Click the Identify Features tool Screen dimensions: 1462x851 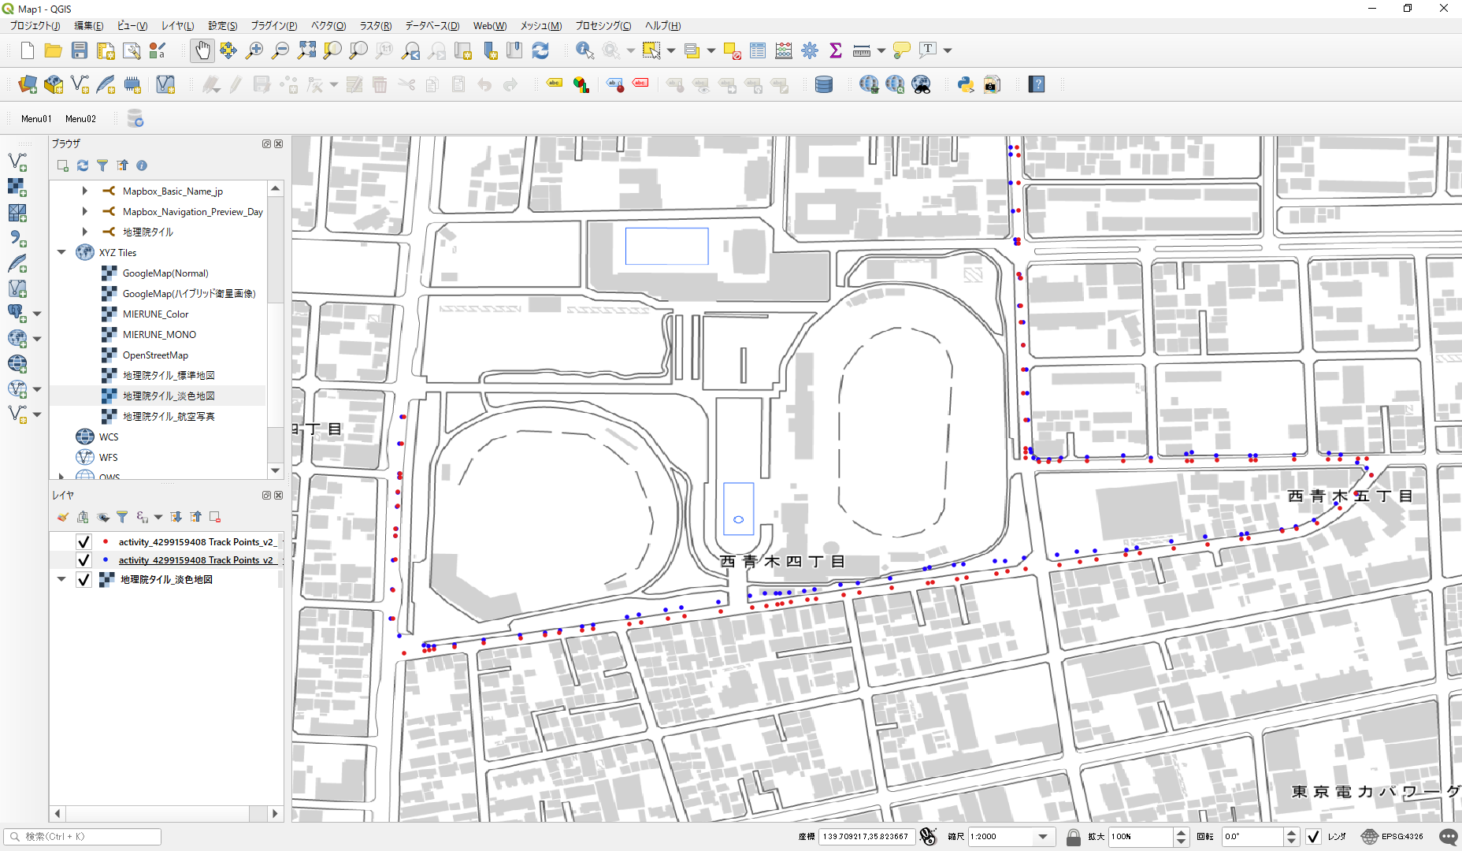pyautogui.click(x=584, y=50)
